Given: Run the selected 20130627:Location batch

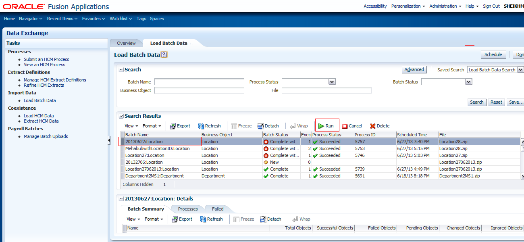Looking at the screenshot, I should click(326, 125).
